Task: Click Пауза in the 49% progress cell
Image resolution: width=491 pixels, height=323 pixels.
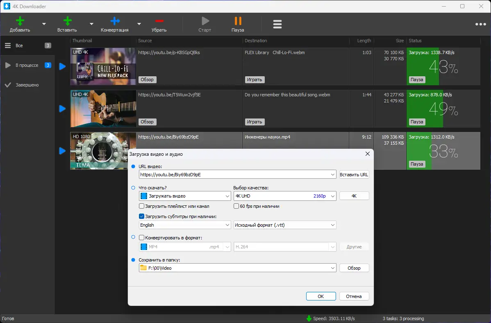Action: (x=417, y=122)
